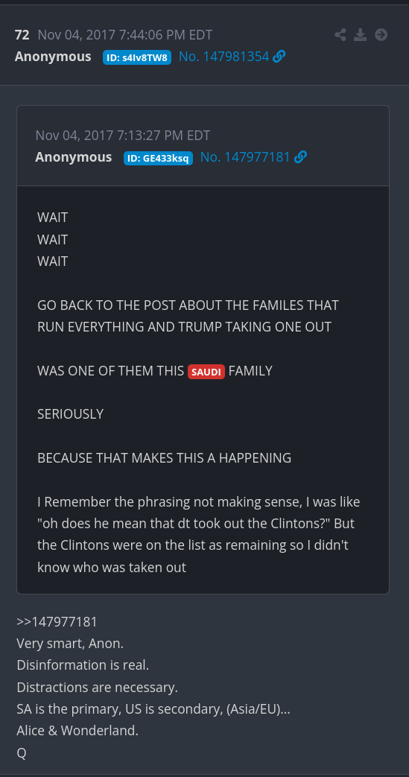Click the 'Alice & Wonderland.' line
The image size is (409, 777).
pos(77,731)
